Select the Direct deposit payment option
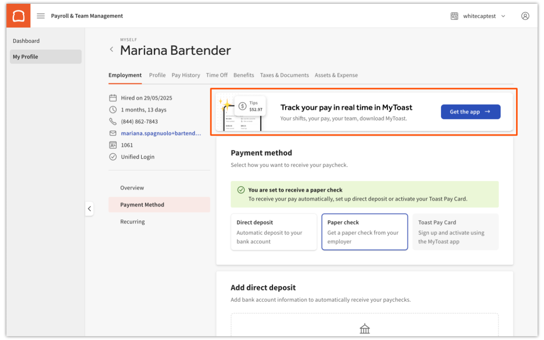 (x=274, y=232)
